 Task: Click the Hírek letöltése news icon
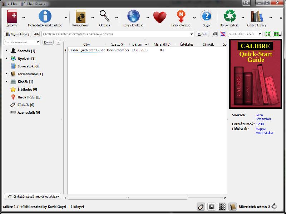point(181,16)
